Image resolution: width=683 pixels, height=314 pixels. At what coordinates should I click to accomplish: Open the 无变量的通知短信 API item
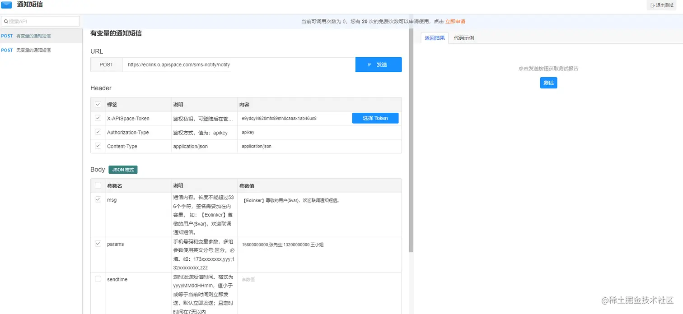click(41, 50)
